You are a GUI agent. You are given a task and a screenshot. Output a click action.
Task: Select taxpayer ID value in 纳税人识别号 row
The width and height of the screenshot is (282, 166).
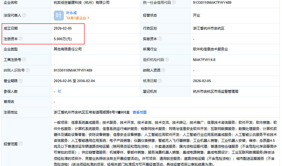pyautogui.click(x=73, y=70)
